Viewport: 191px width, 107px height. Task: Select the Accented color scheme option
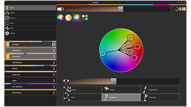[x=121, y=97]
